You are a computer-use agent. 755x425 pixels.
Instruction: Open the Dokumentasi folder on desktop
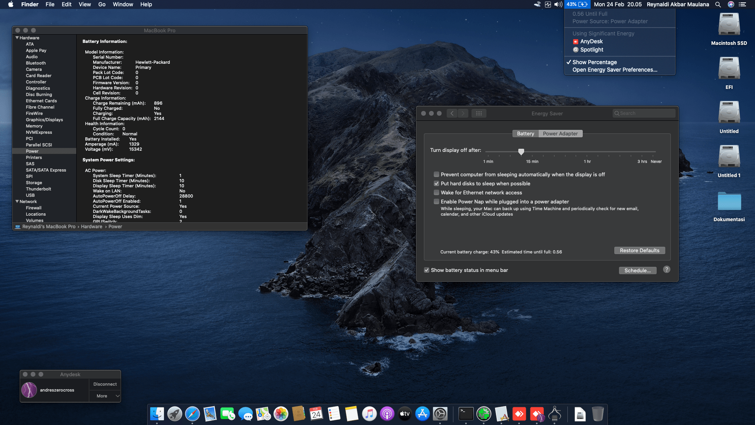tap(729, 201)
